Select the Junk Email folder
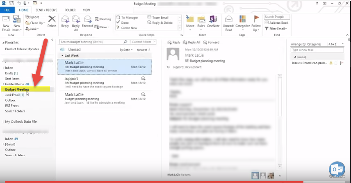Screen dimensions: 351x183 12,95
